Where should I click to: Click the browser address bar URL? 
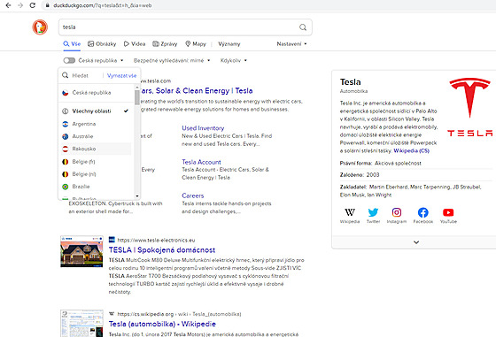(x=103, y=5)
